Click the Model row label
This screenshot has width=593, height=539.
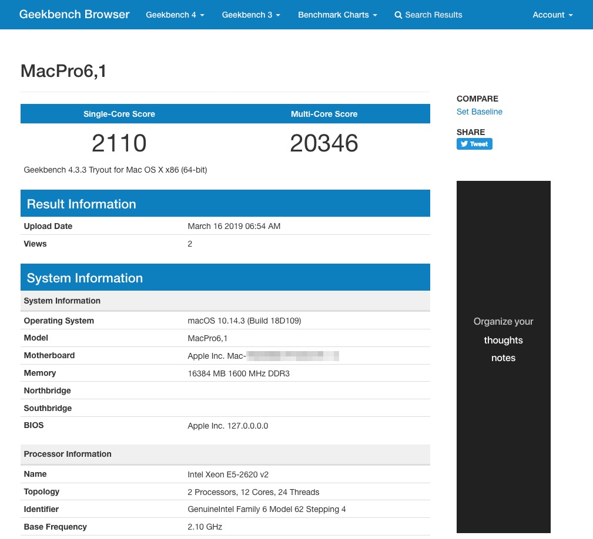(x=36, y=338)
